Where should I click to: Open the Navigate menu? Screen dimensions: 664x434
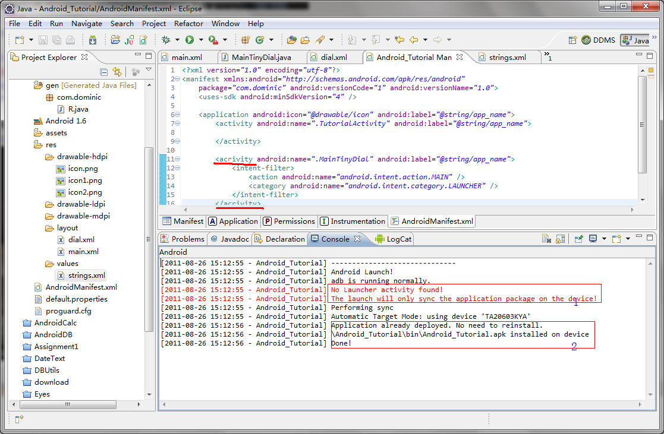[x=86, y=24]
